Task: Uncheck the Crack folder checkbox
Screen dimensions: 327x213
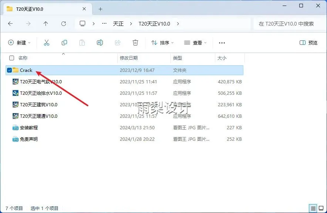Action: [x=9, y=70]
